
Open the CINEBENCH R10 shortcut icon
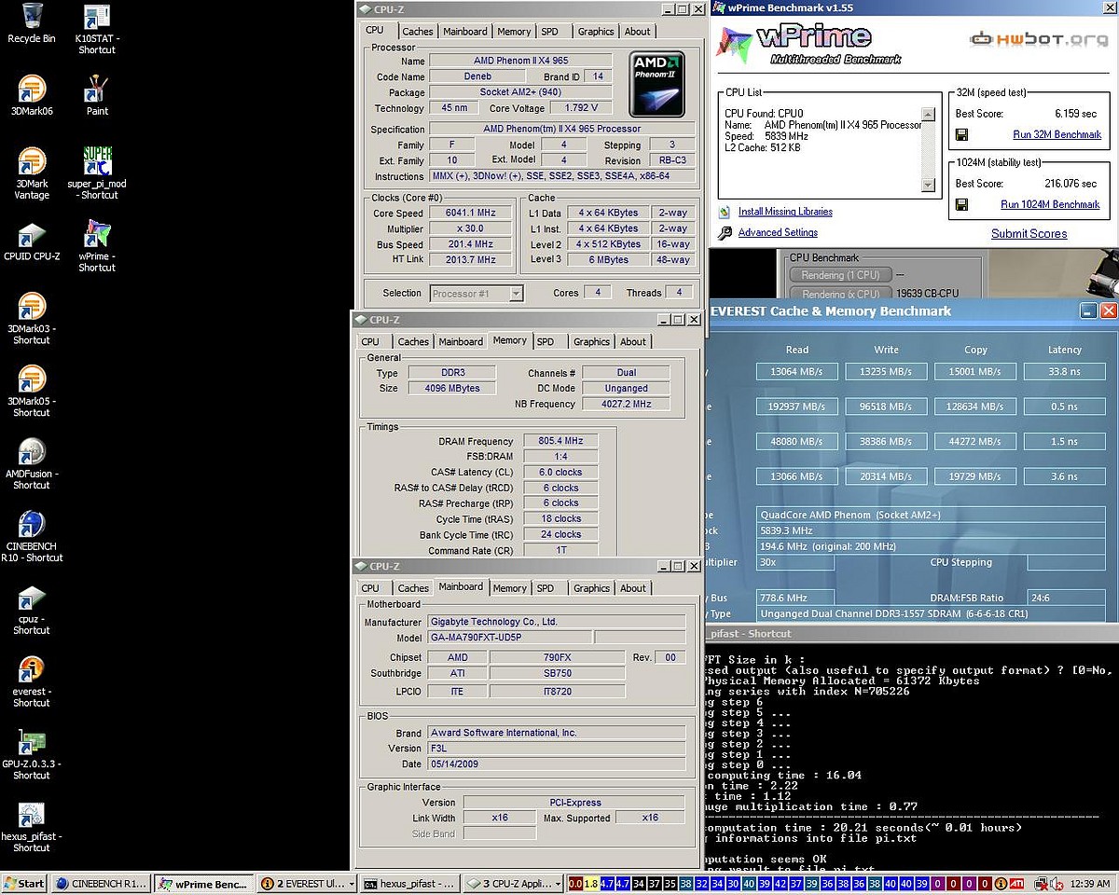point(32,524)
